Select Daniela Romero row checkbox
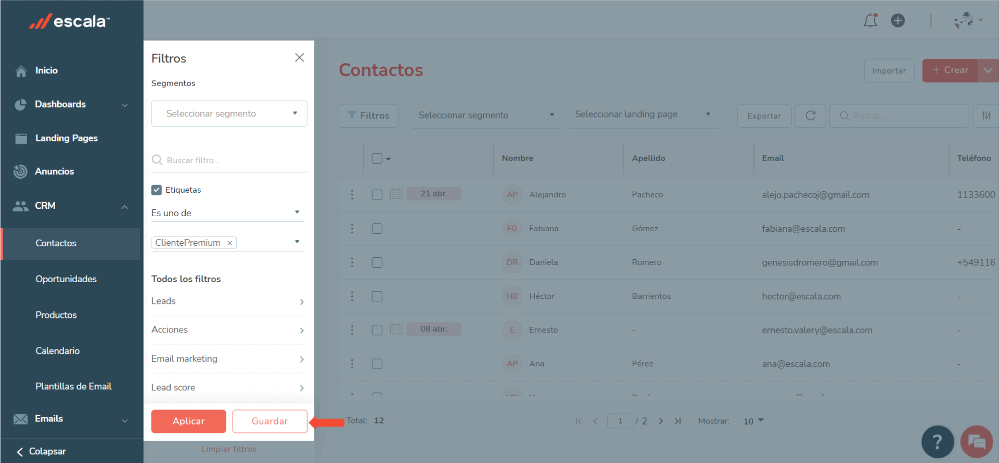Image resolution: width=999 pixels, height=463 pixels. click(x=377, y=262)
